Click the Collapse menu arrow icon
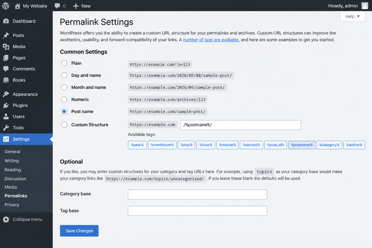This screenshot has height=248, width=372. 6,219
